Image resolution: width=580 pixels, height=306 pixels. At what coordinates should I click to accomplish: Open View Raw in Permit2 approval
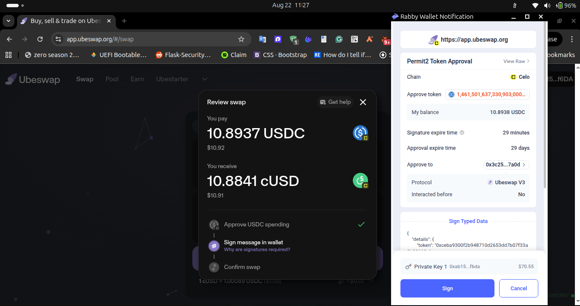(x=516, y=61)
